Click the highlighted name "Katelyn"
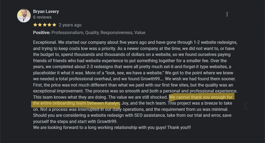 [x=112, y=103]
